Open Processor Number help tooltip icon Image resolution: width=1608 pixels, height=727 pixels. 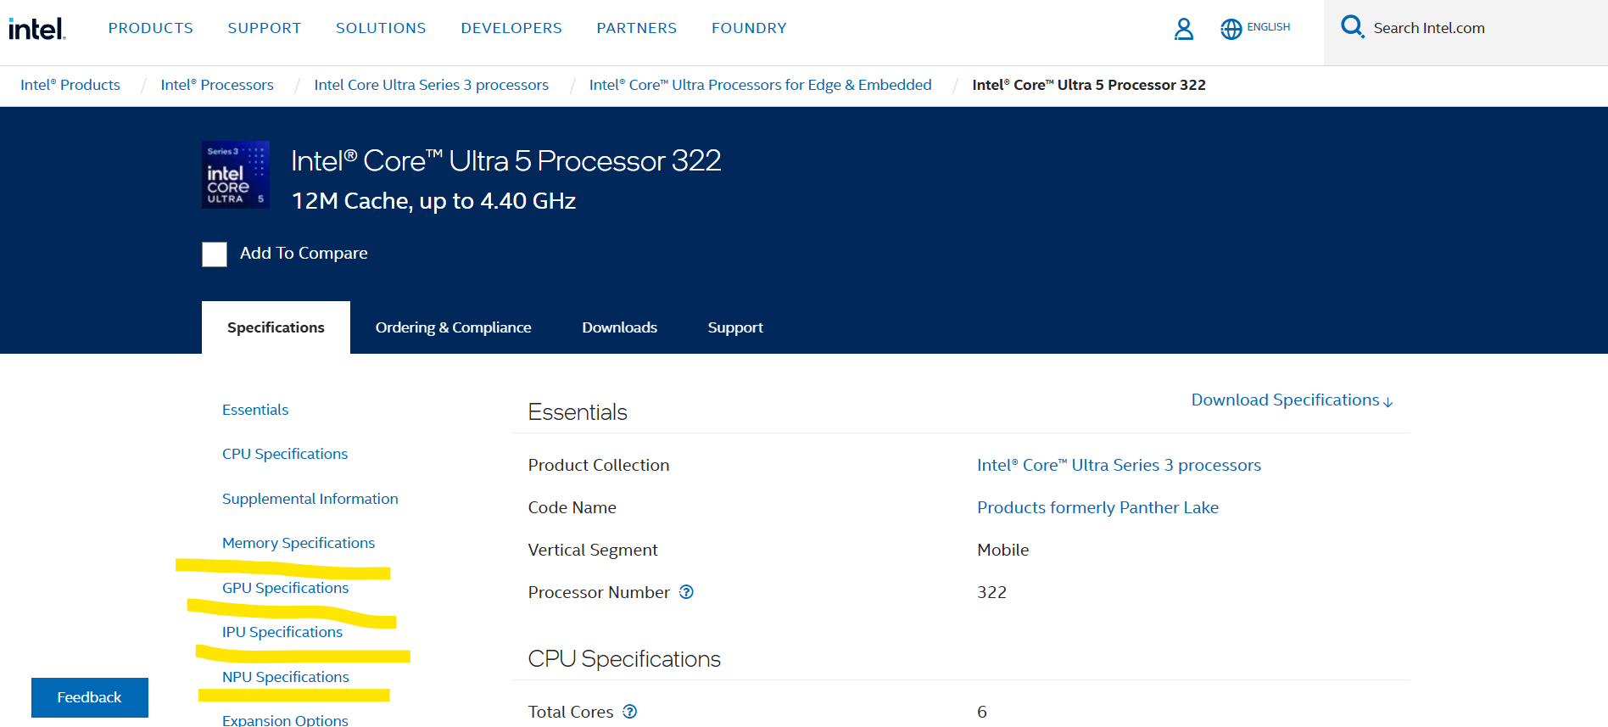point(686,592)
